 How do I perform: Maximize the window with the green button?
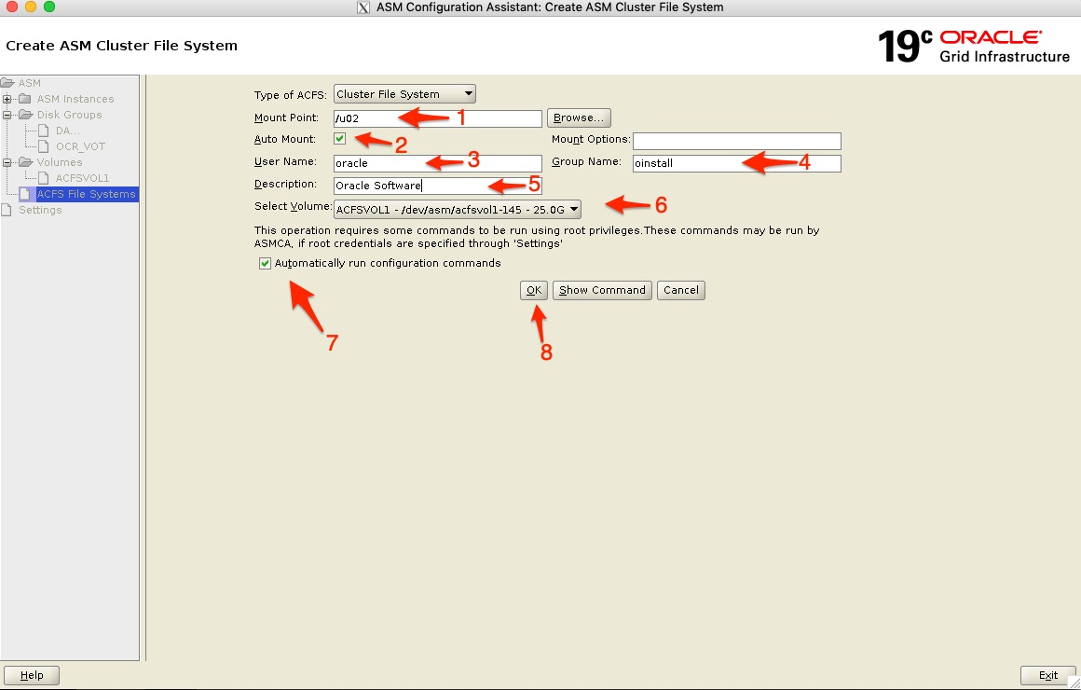pyautogui.click(x=49, y=7)
